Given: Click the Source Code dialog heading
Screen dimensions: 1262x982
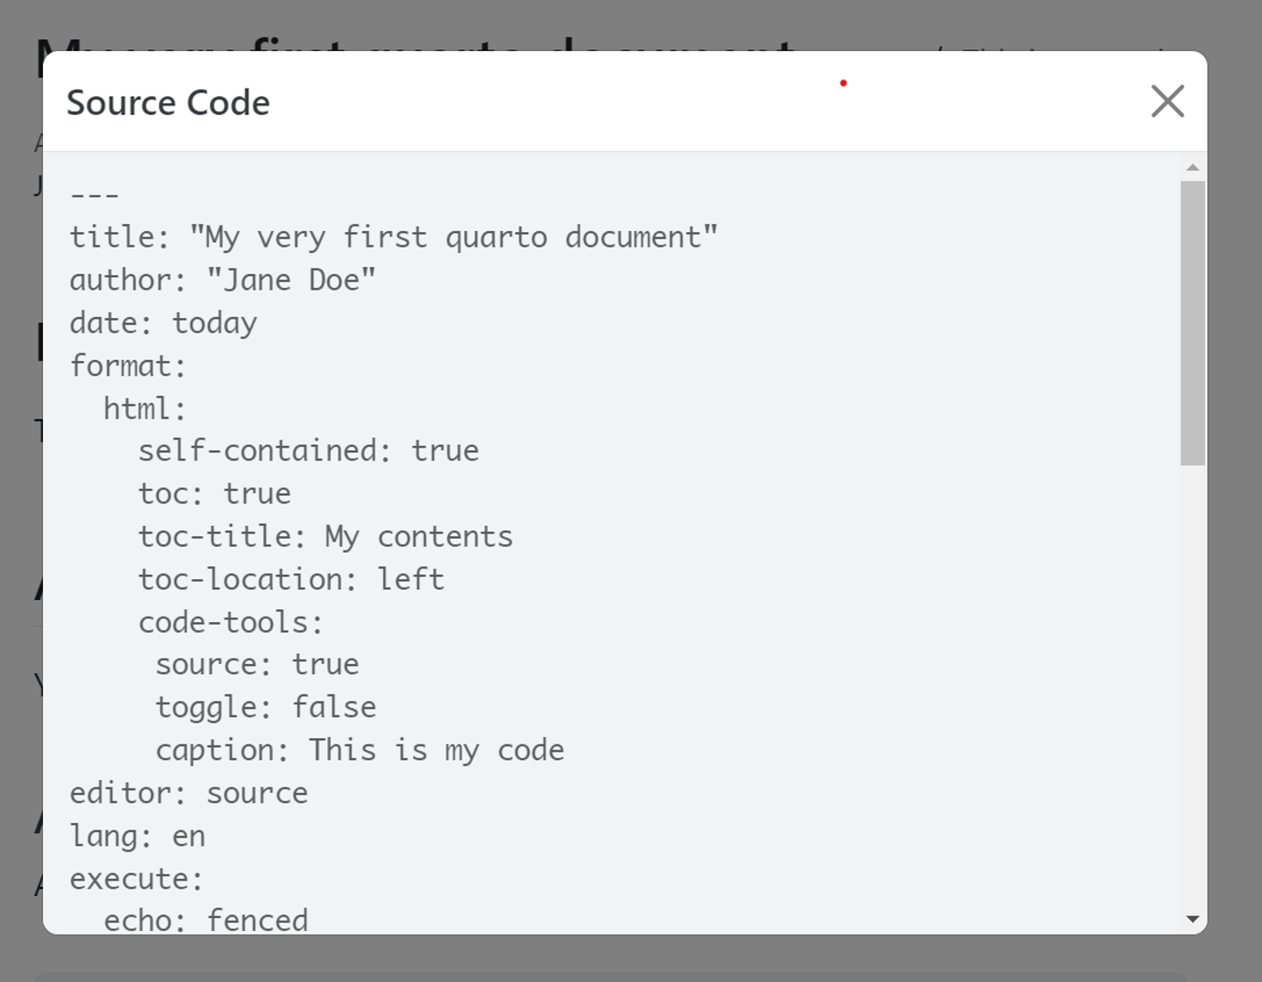Looking at the screenshot, I should [168, 102].
